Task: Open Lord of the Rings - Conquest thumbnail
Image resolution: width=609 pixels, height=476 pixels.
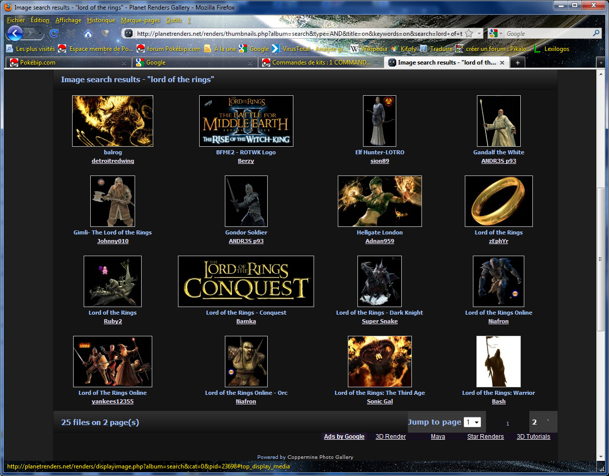Action: click(x=246, y=281)
